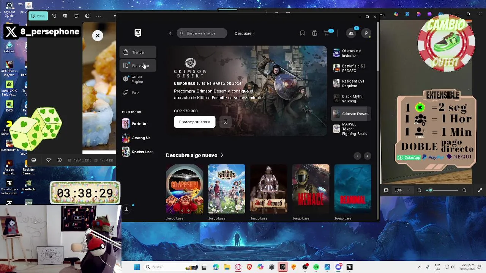Click the print icon in the Photos toolbar
This screenshot has width=486, height=273.
[76, 16]
